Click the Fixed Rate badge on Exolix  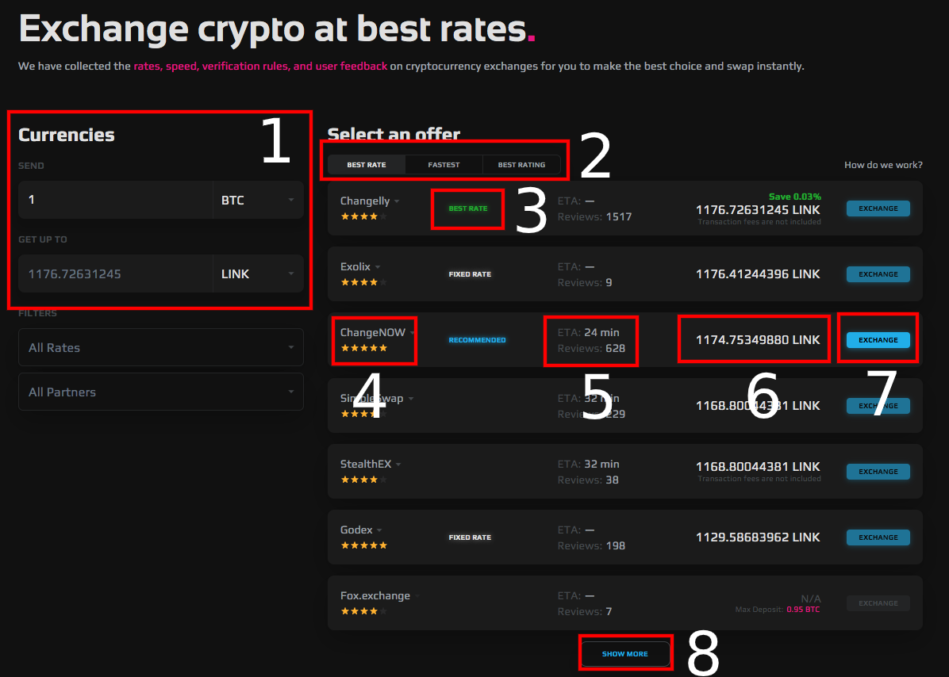[470, 274]
